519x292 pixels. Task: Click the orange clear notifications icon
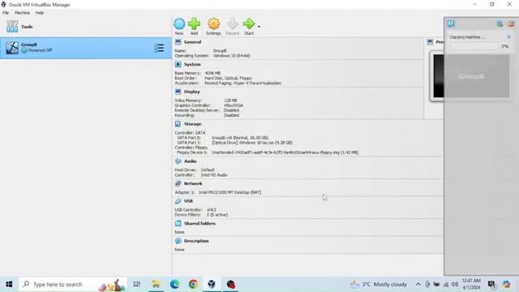[x=511, y=24]
